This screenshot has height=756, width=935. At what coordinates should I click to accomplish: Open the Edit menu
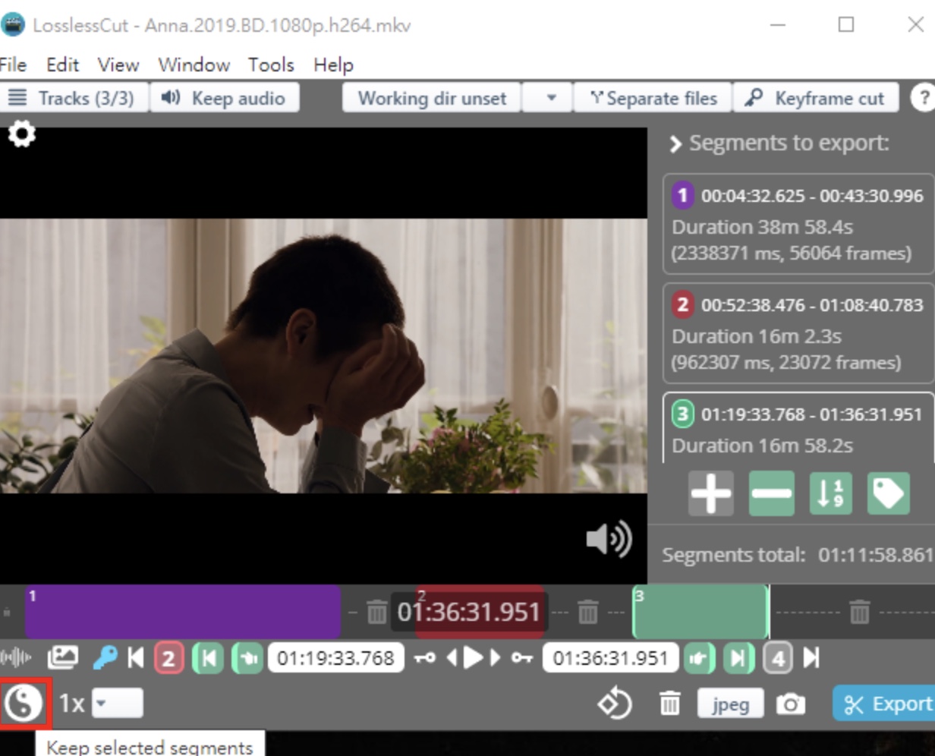(x=62, y=65)
